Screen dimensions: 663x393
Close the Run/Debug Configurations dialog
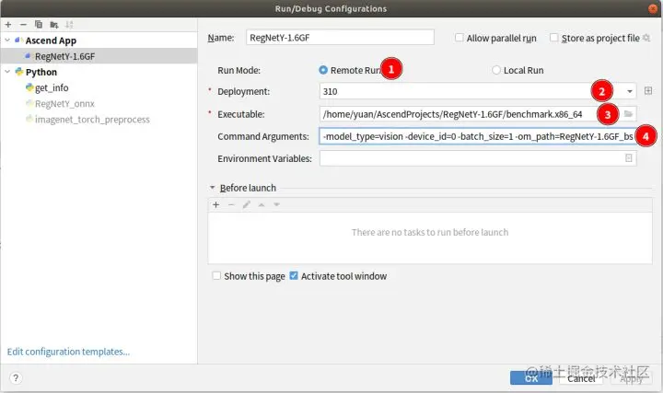(x=653, y=8)
